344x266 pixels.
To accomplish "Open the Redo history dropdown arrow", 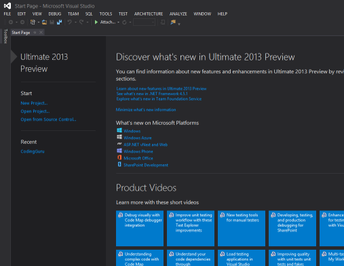I will (88, 22).
